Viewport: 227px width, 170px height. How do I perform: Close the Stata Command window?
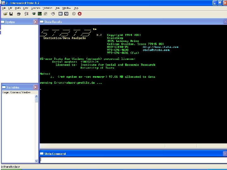click(x=225, y=154)
